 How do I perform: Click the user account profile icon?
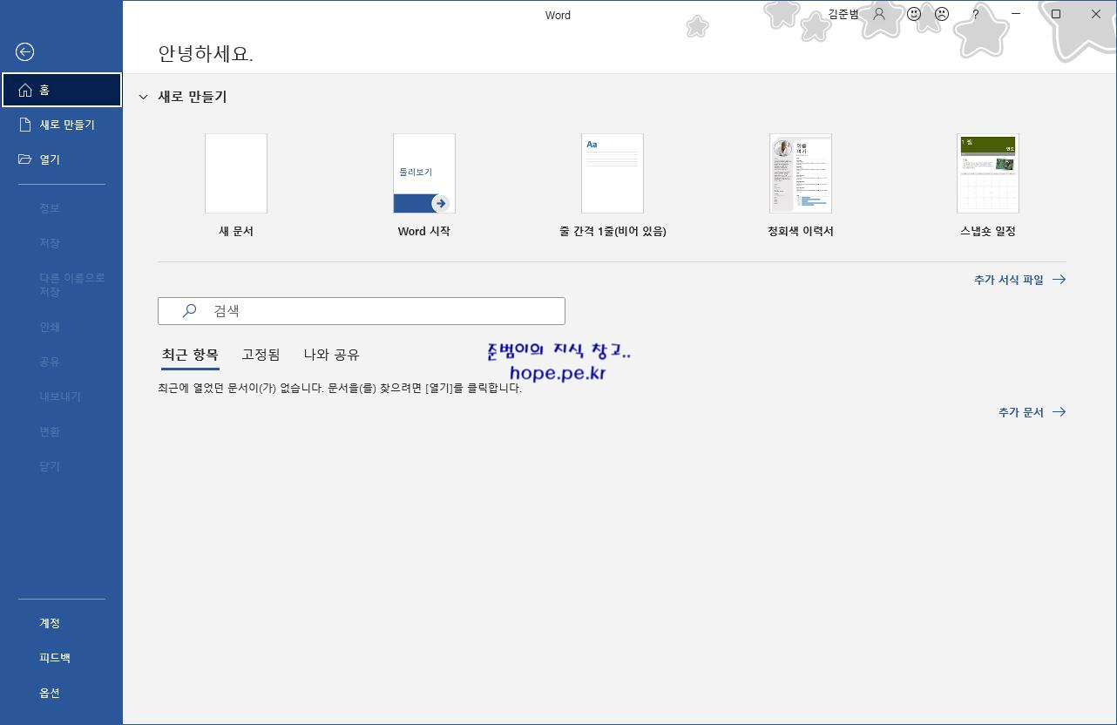[x=879, y=14]
